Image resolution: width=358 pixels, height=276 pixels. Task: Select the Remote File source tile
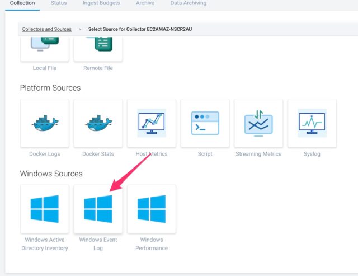point(98,49)
